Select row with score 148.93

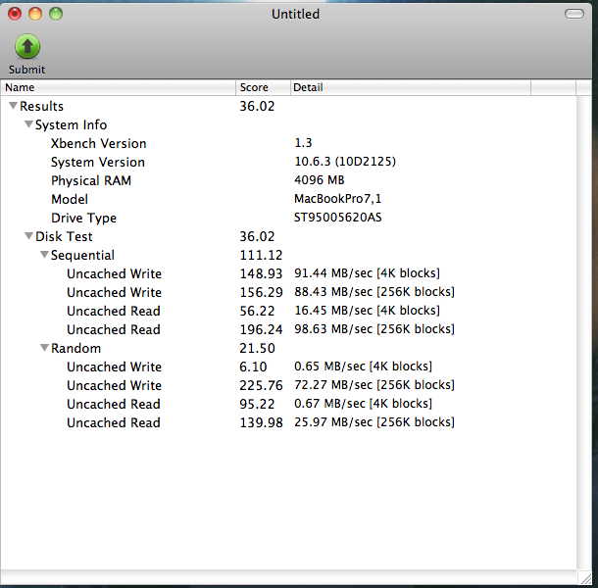(x=288, y=273)
